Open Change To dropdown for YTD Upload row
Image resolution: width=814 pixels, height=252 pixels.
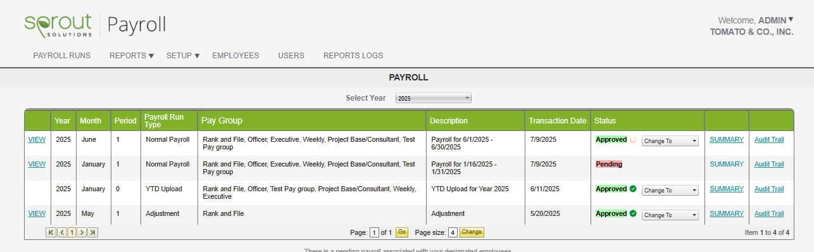coord(670,190)
